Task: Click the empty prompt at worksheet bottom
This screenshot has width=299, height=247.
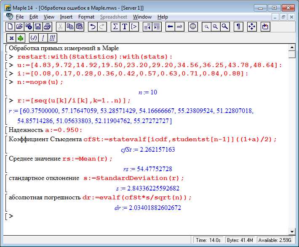Action: click(x=11, y=216)
